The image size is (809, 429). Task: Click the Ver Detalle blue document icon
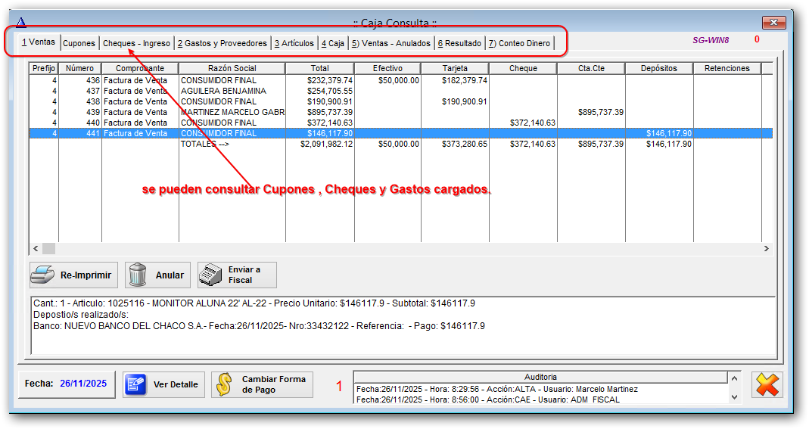point(136,384)
